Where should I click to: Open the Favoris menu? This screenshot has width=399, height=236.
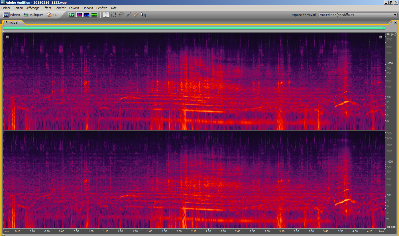[74, 8]
